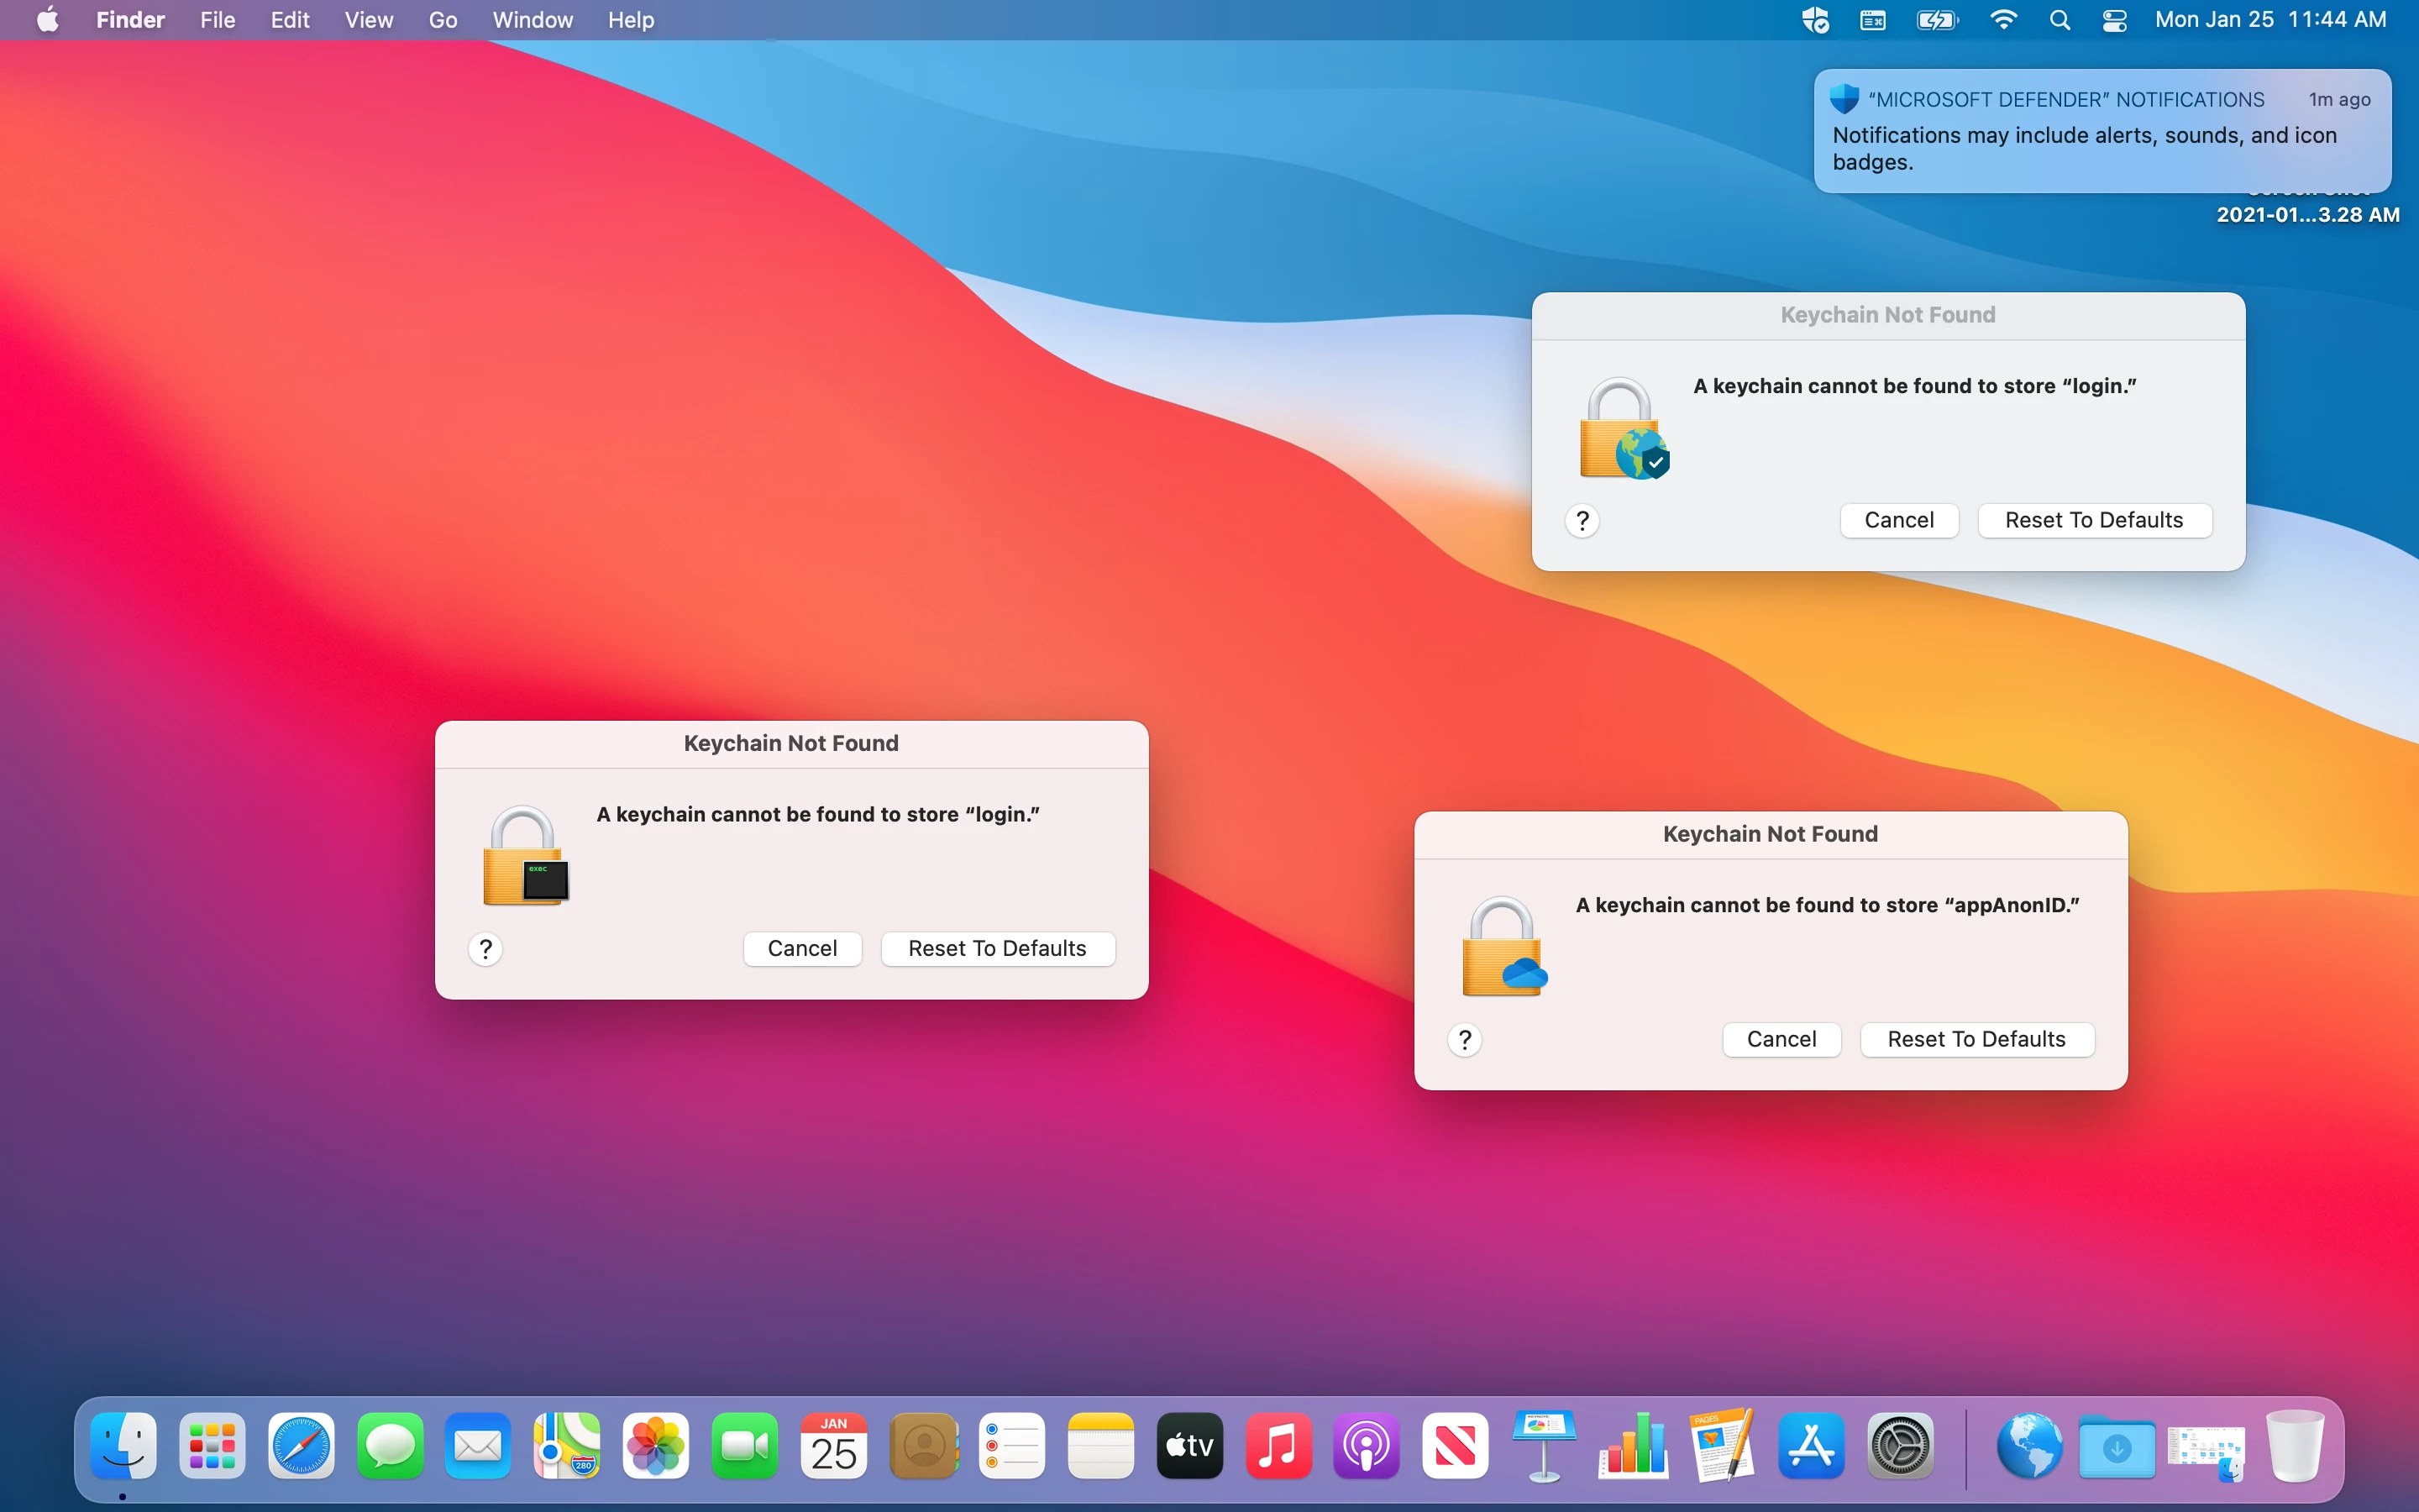Open battery status menu
2419x1512 pixels.
tap(1936, 20)
